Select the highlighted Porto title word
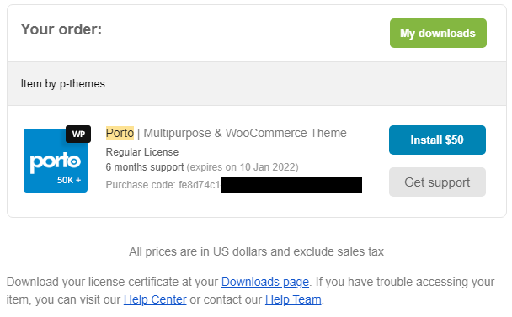 pos(120,133)
